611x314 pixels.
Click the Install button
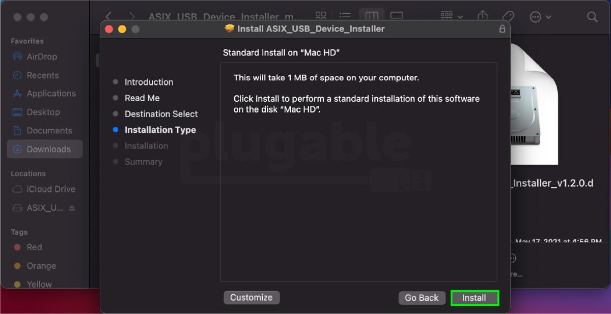475,298
